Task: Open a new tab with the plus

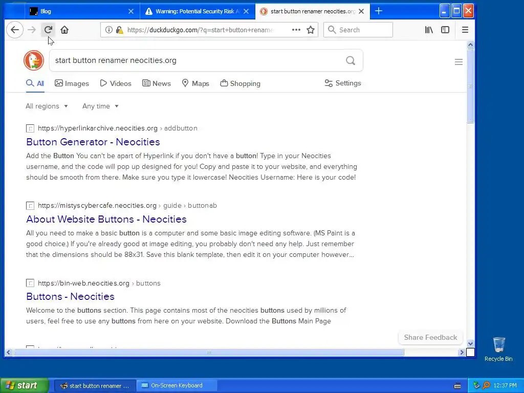Action: (379, 11)
